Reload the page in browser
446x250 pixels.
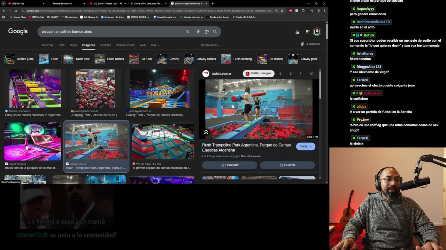pyautogui.click(x=16, y=11)
